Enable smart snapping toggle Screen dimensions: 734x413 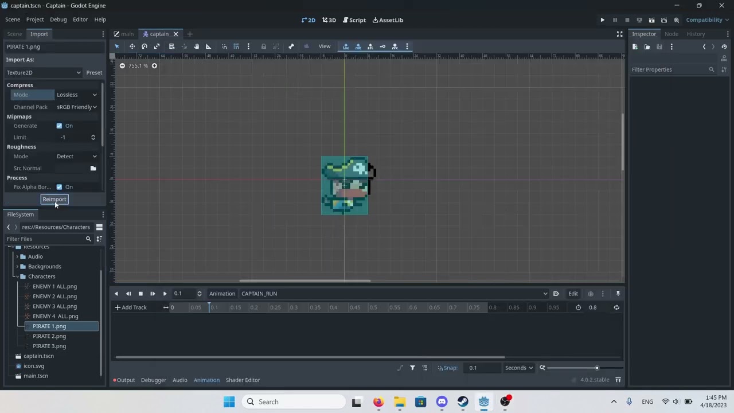[x=225, y=46]
